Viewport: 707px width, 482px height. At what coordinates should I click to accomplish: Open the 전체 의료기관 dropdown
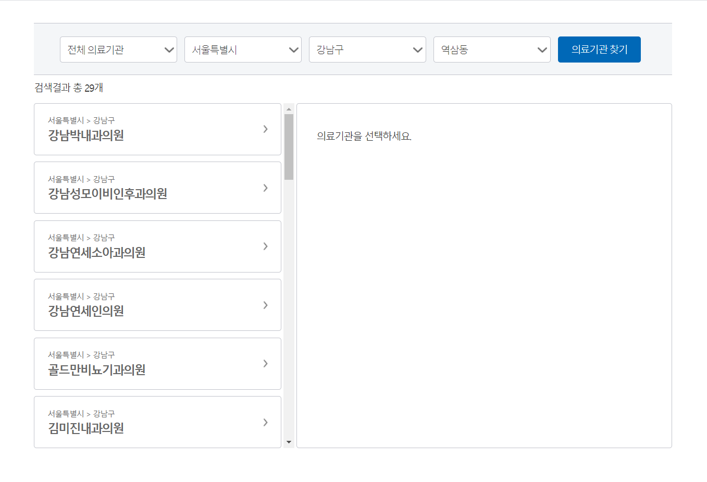coord(118,50)
